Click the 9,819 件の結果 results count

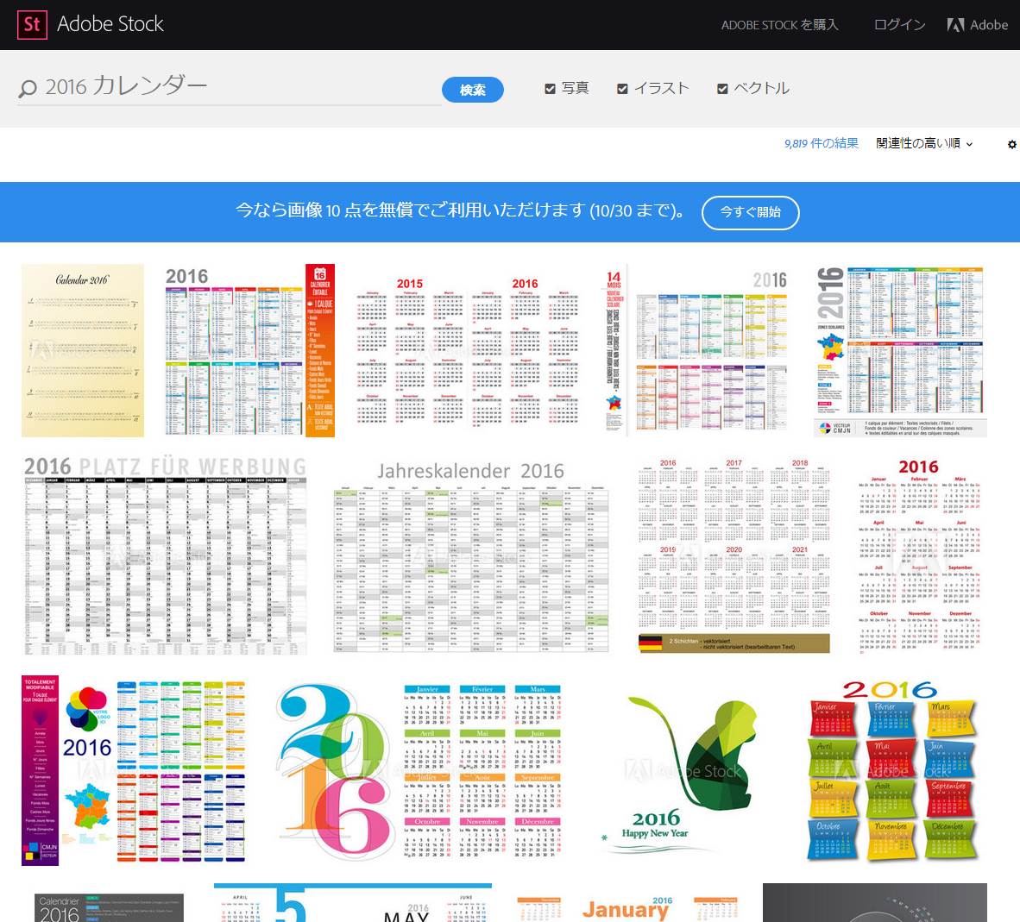(x=821, y=143)
